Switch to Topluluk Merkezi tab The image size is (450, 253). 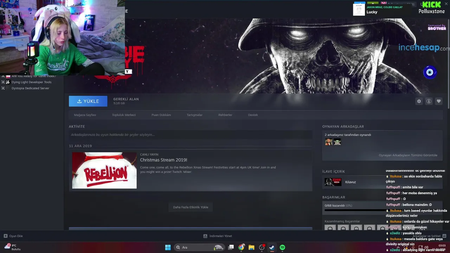(124, 115)
